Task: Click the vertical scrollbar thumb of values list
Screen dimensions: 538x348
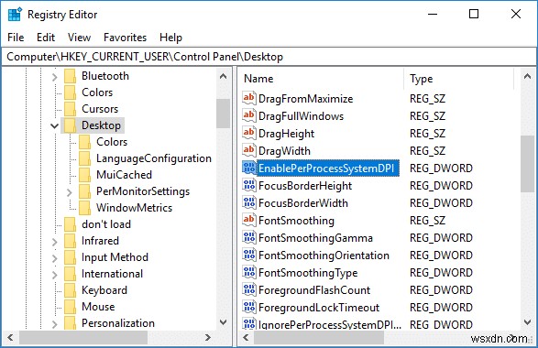Action: [x=527, y=164]
